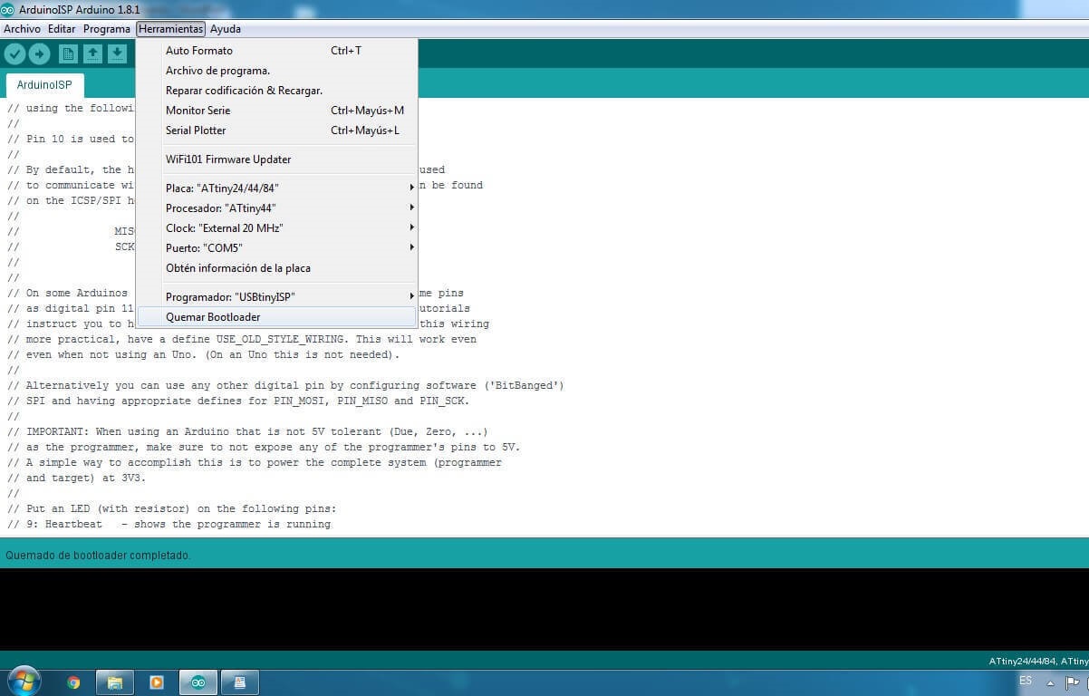
Task: Expand the Puerto COM5 submenu
Action: coord(276,248)
